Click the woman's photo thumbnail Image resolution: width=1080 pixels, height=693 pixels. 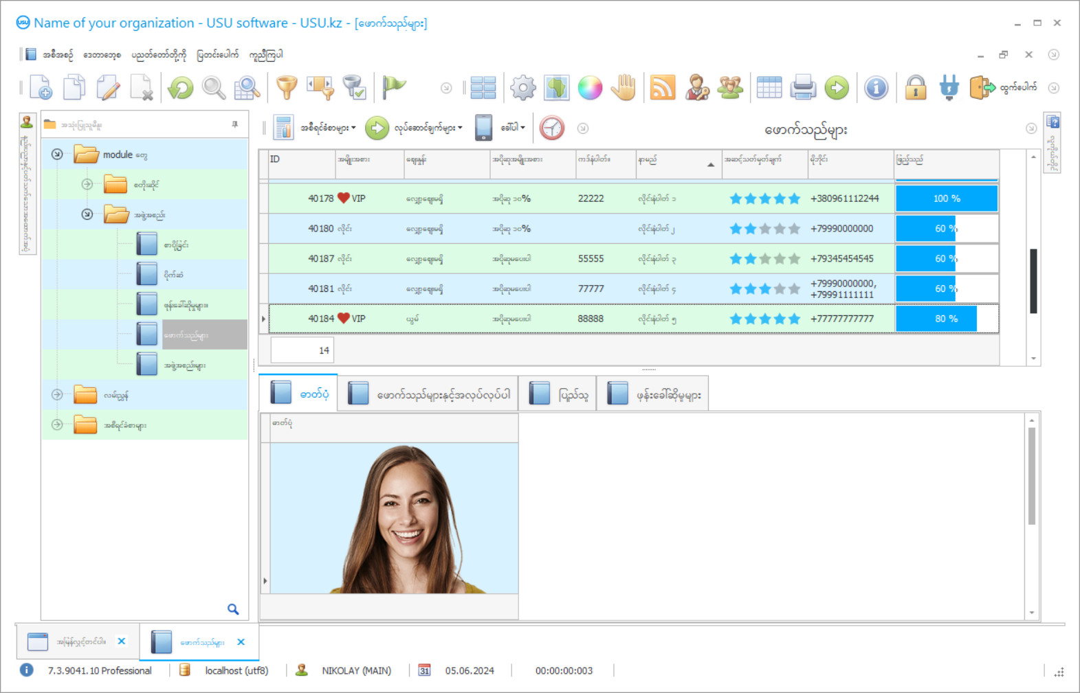pyautogui.click(x=394, y=518)
